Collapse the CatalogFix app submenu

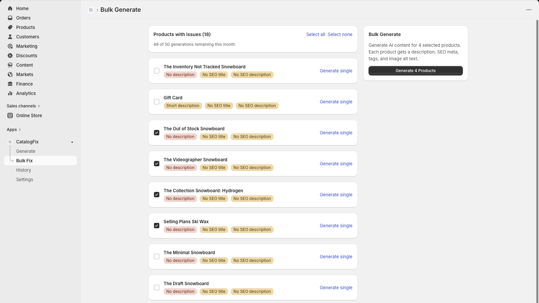[27, 141]
